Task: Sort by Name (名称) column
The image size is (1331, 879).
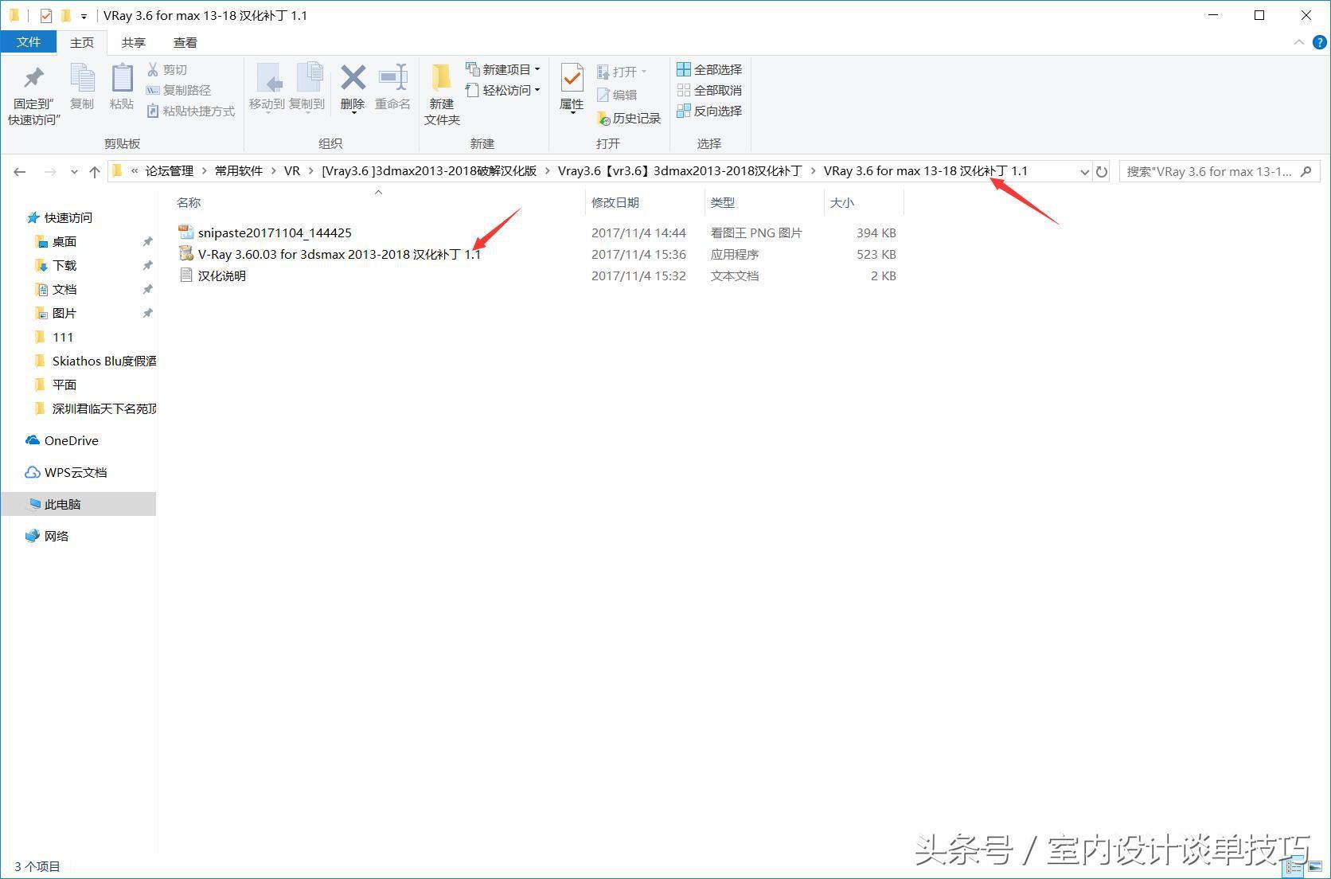Action: click(x=189, y=203)
